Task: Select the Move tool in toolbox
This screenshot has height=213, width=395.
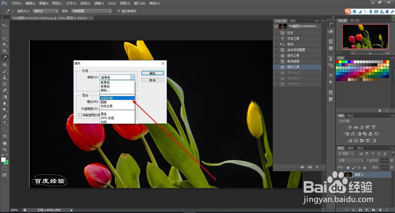Action: pyautogui.click(x=4, y=25)
